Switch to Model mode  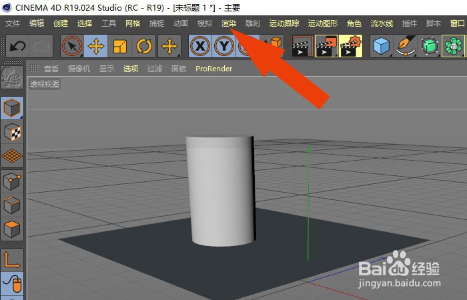(12, 108)
